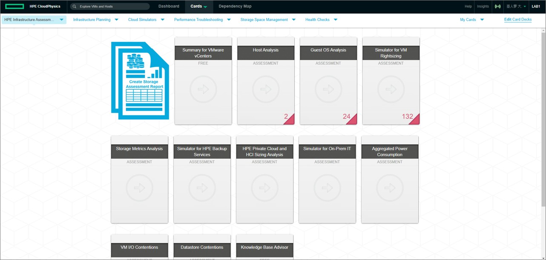Viewport: 546px width, 260px height.
Task: Click the ASSESSMENT label under Guest OS Analysis
Action: (x=328, y=63)
